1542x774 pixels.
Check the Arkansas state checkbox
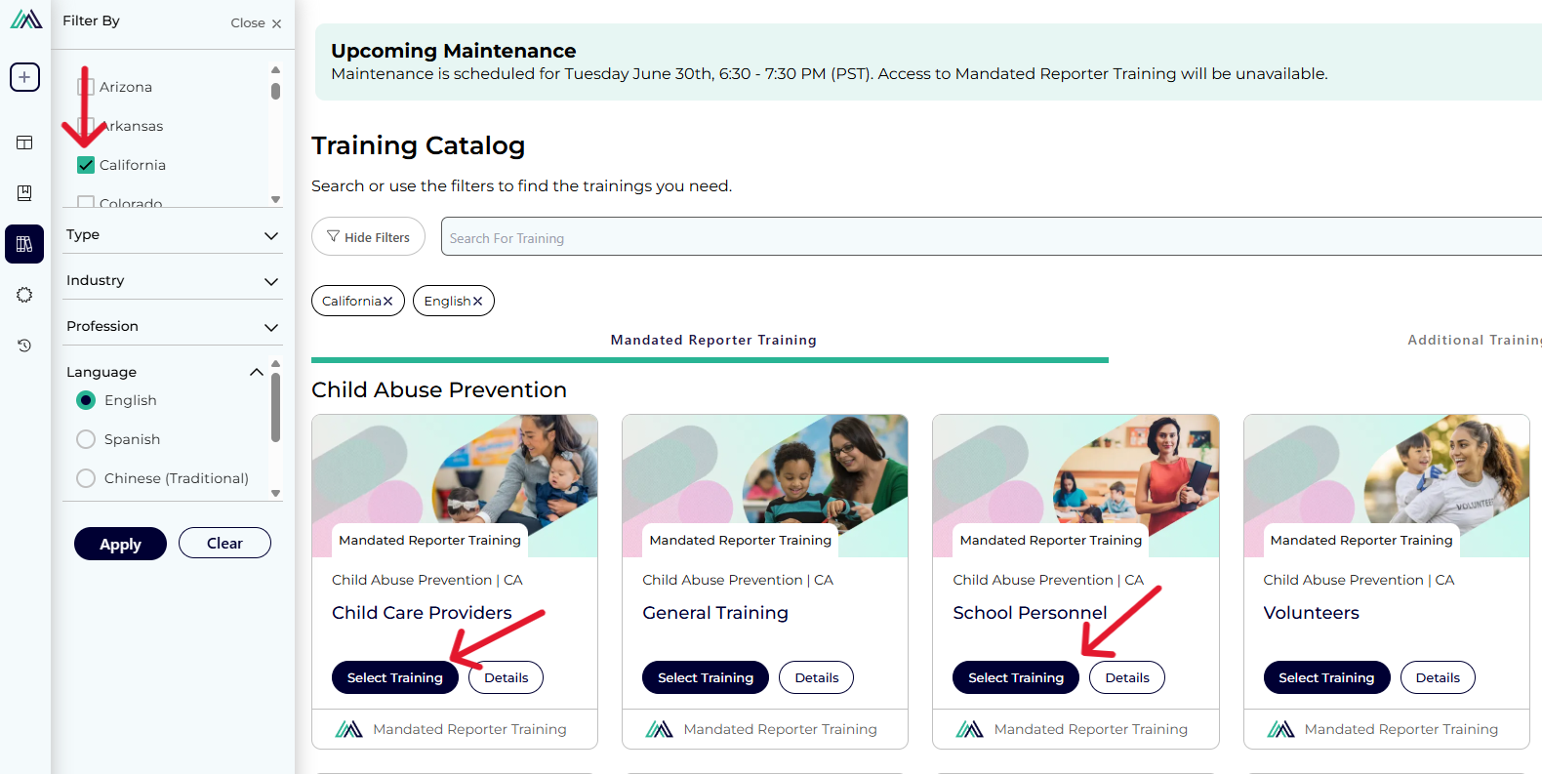86,126
